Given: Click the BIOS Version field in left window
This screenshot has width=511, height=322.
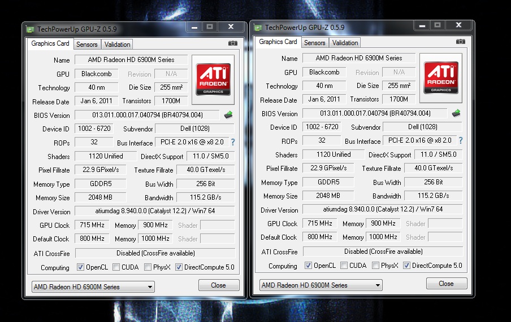Looking at the screenshot, I should [x=148, y=115].
